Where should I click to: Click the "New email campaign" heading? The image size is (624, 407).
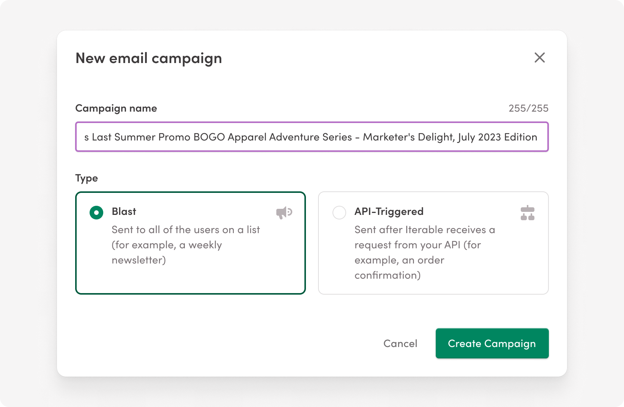(x=148, y=58)
